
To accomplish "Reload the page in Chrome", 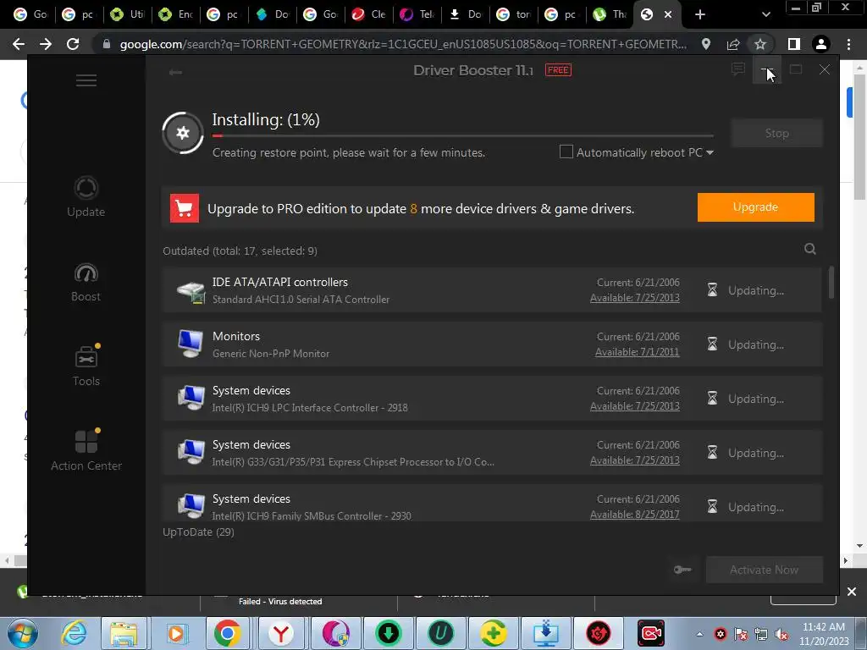I will click(x=73, y=44).
